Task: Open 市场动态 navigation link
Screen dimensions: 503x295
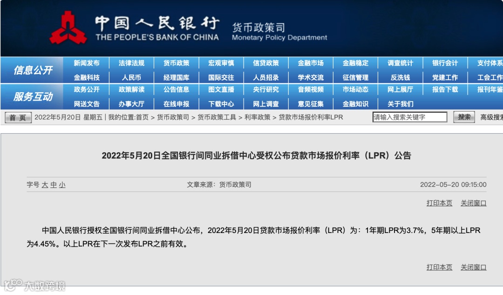Action: (x=355, y=89)
